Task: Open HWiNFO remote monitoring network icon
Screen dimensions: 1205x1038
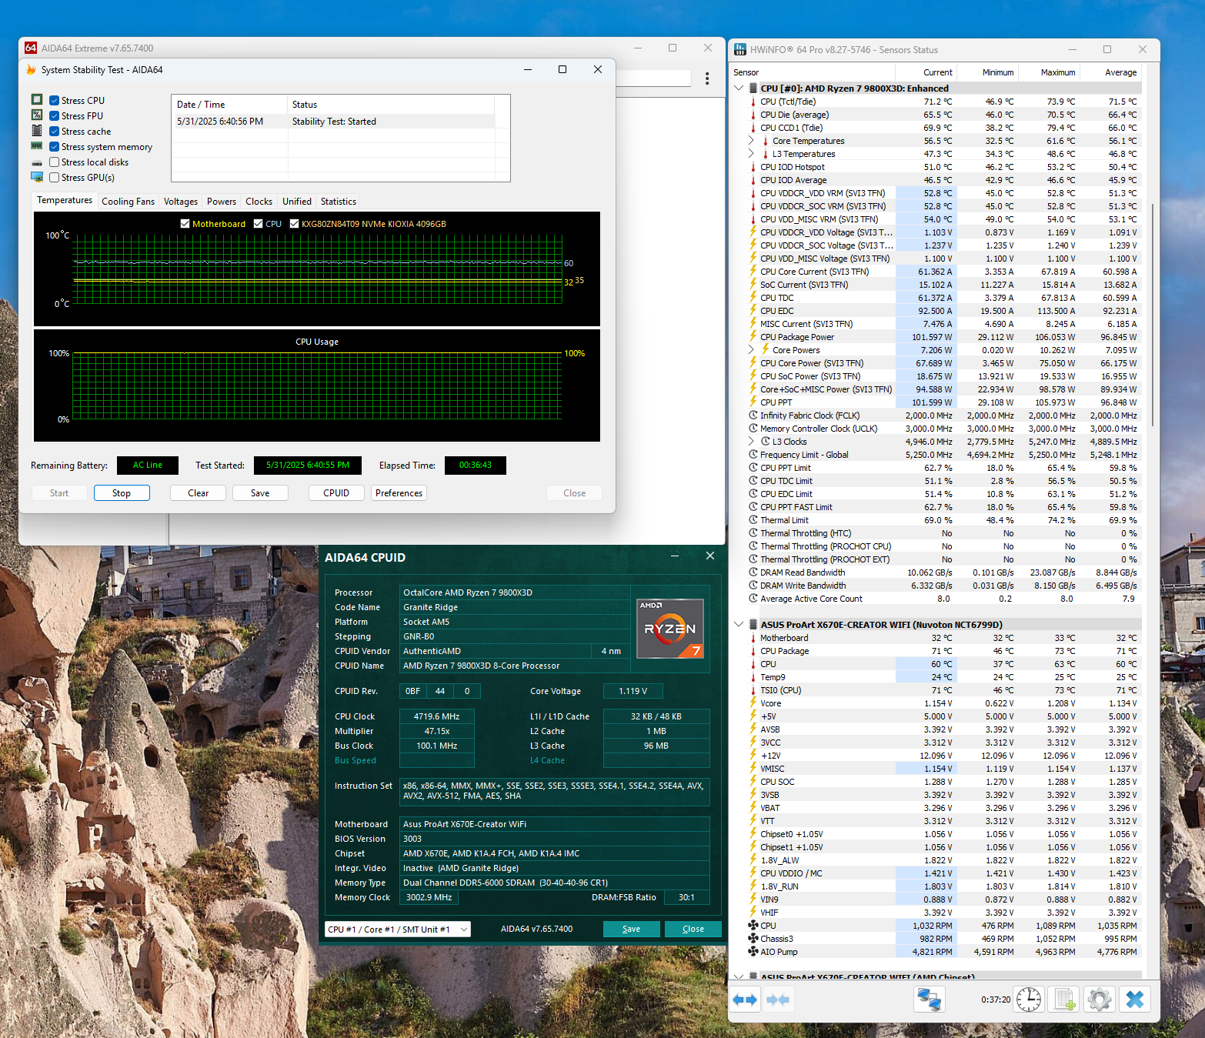Action: click(x=929, y=1000)
